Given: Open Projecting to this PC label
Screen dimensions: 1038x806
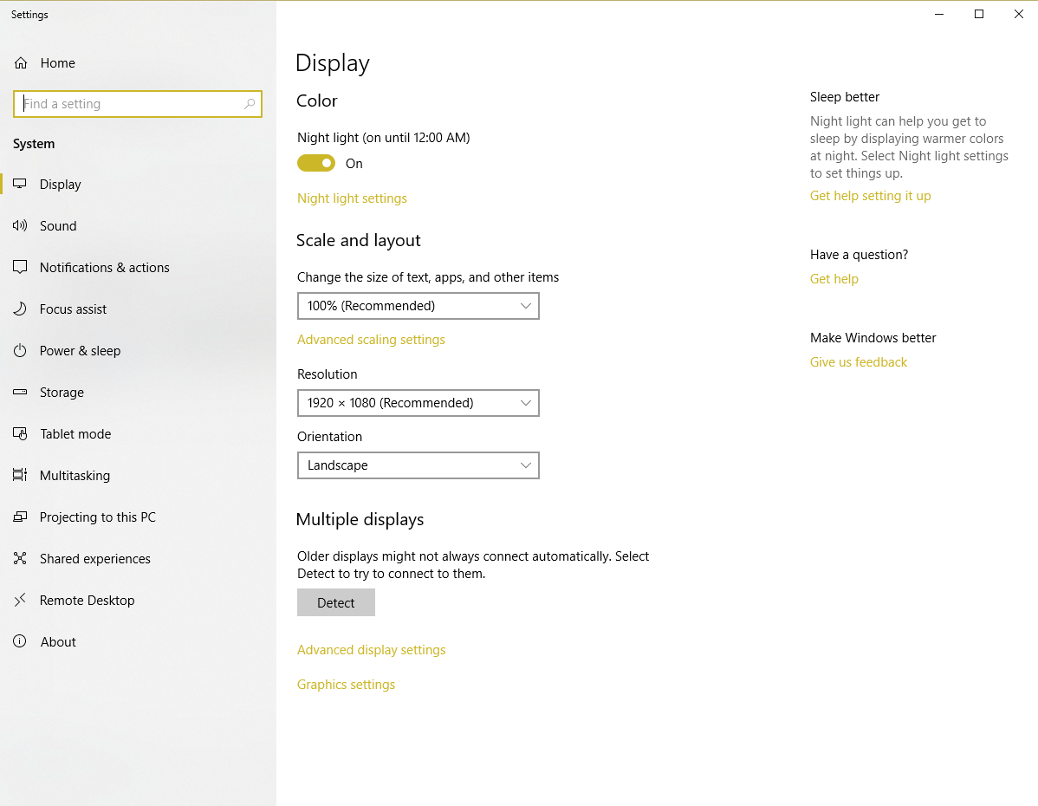Looking at the screenshot, I should pos(98,517).
